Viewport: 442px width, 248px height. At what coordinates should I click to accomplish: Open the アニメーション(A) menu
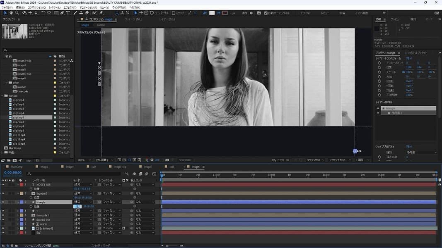(x=89, y=7)
